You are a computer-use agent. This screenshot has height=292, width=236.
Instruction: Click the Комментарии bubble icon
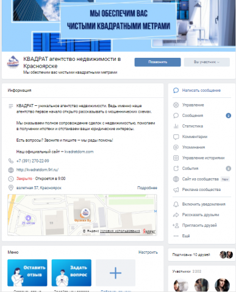pyautogui.click(x=176, y=137)
